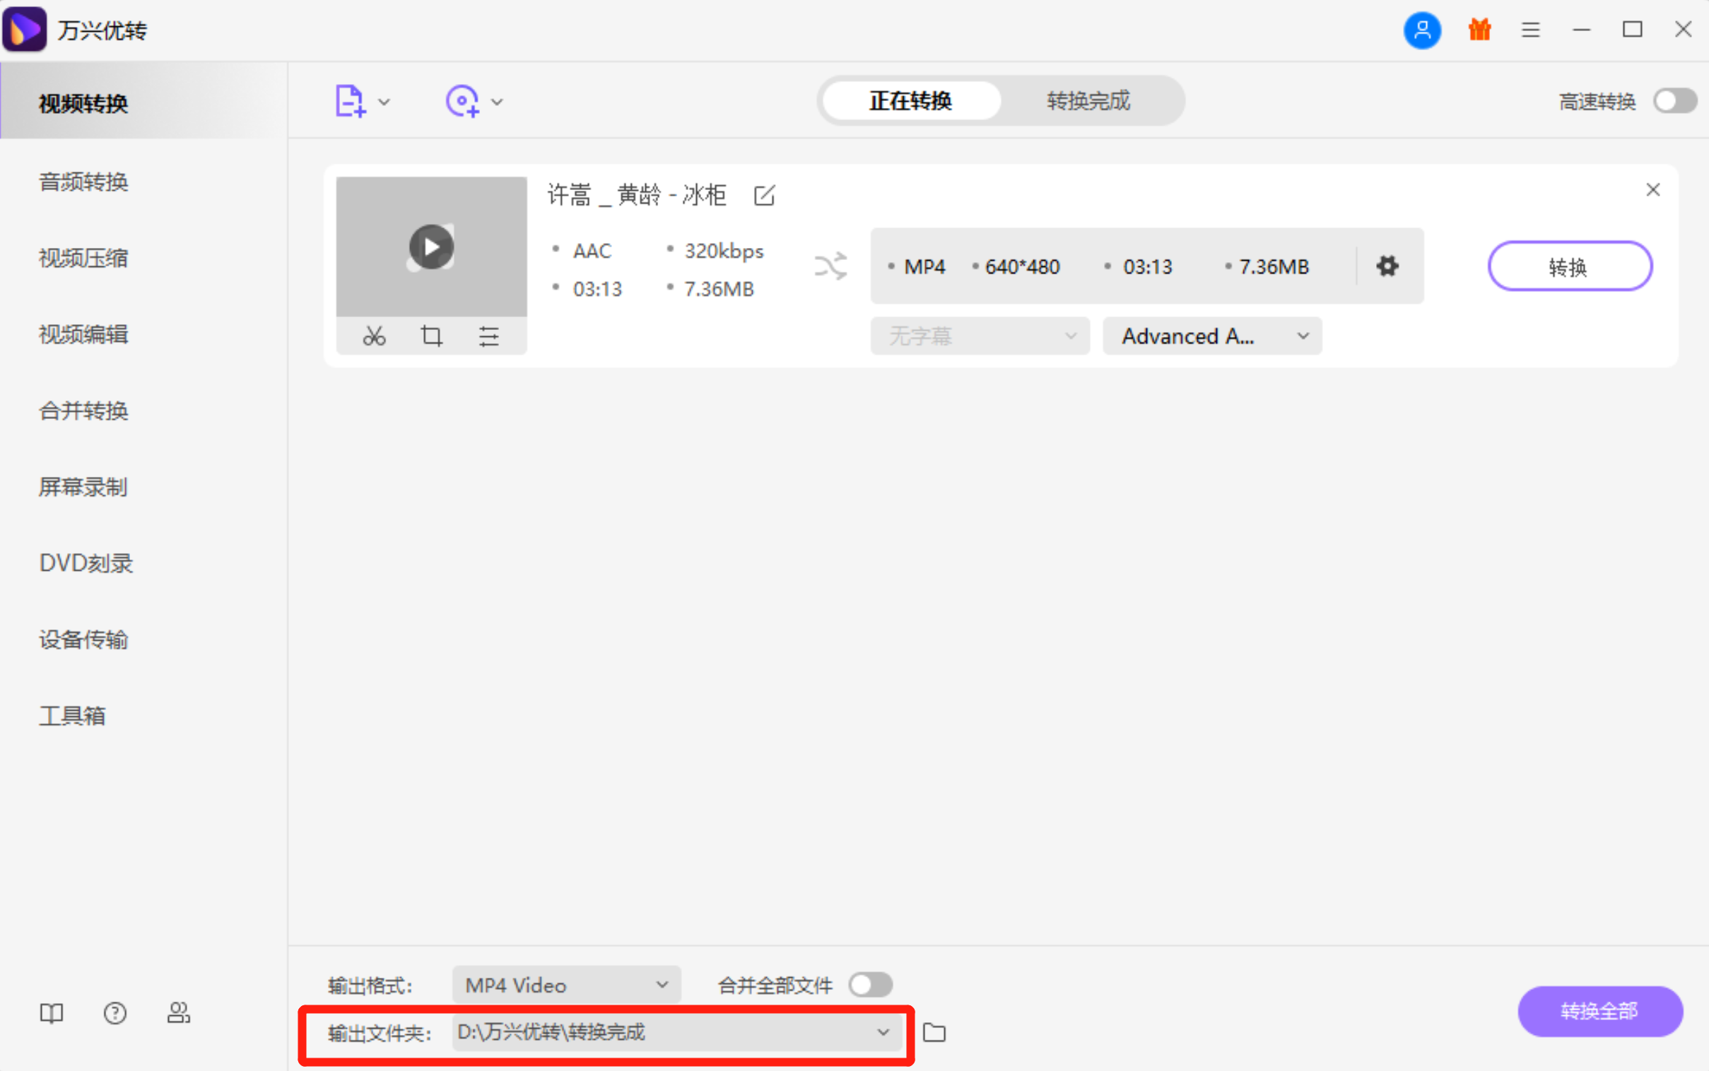Click the load DVD disc icon
1709x1071 pixels.
462,101
